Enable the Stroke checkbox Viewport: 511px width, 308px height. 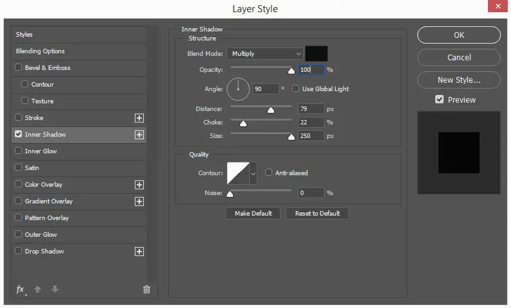18,117
